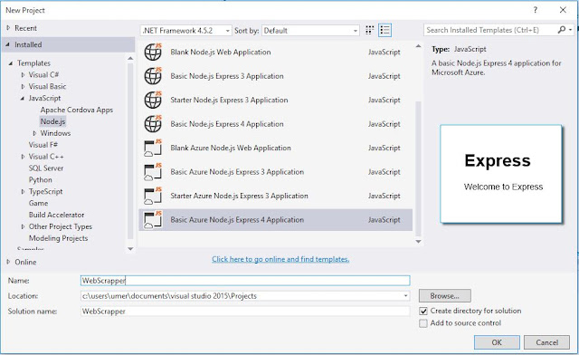Select the Game category
579x355 pixels.
38,203
